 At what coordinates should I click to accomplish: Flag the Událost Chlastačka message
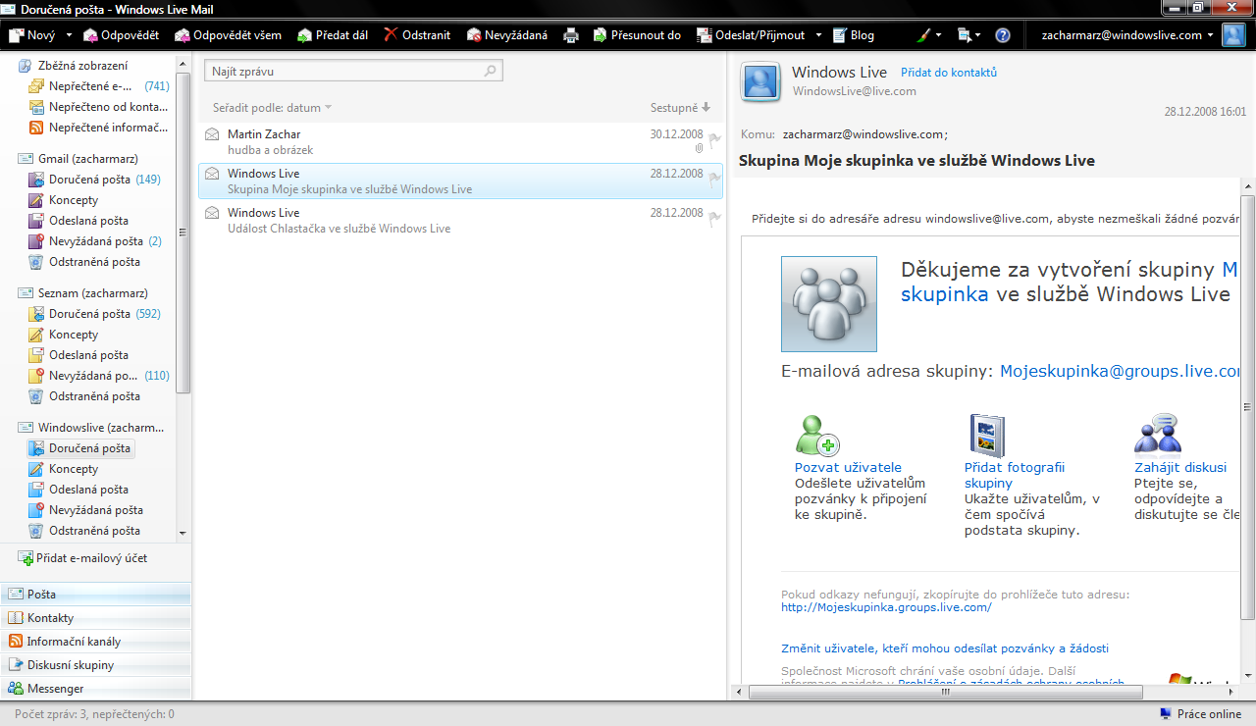[715, 218]
